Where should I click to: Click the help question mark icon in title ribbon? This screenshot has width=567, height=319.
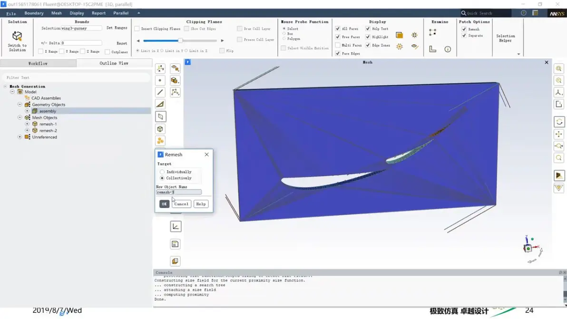524,13
